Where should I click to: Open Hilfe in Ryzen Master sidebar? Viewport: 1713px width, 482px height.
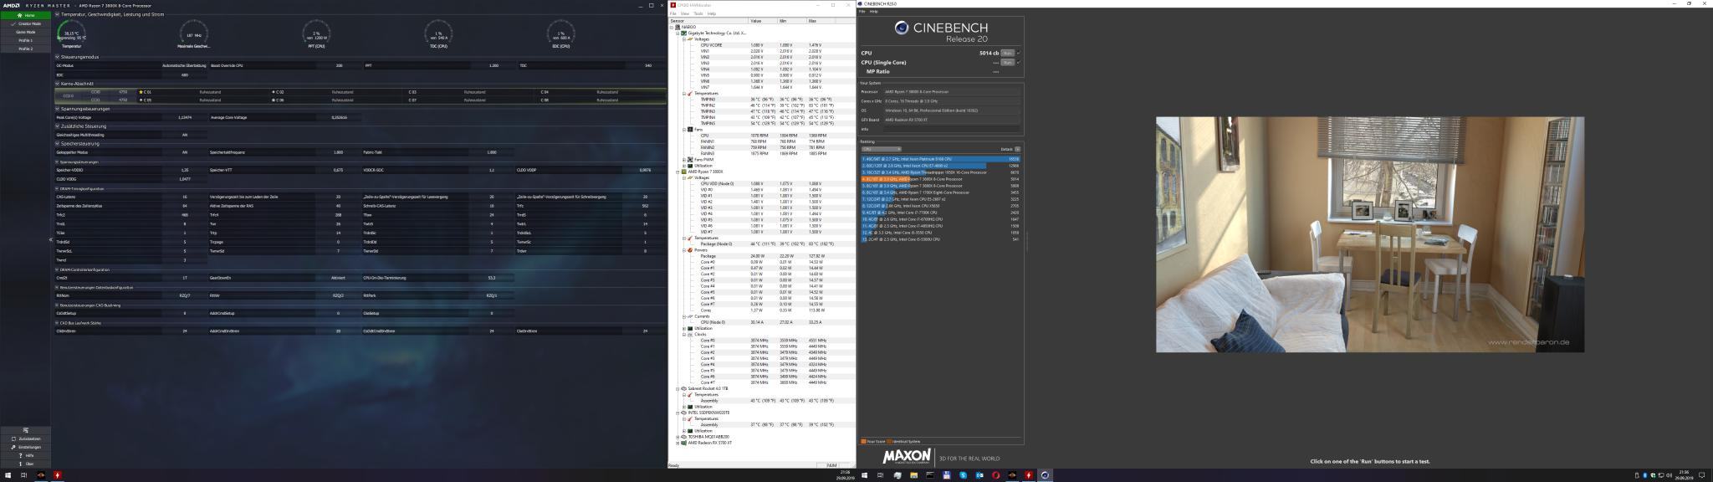pyautogui.click(x=26, y=455)
